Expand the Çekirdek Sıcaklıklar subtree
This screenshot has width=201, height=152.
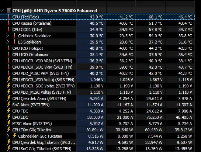(8, 36)
